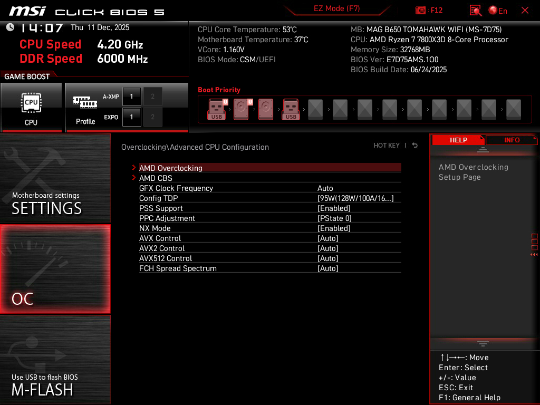540x405 pixels.
Task: Expand the AMD CBS submenu
Action: [270, 178]
